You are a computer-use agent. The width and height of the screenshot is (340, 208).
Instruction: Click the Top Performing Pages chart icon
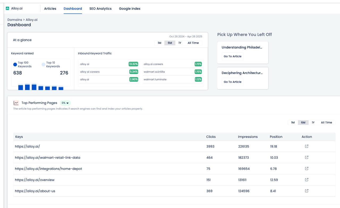(16, 103)
